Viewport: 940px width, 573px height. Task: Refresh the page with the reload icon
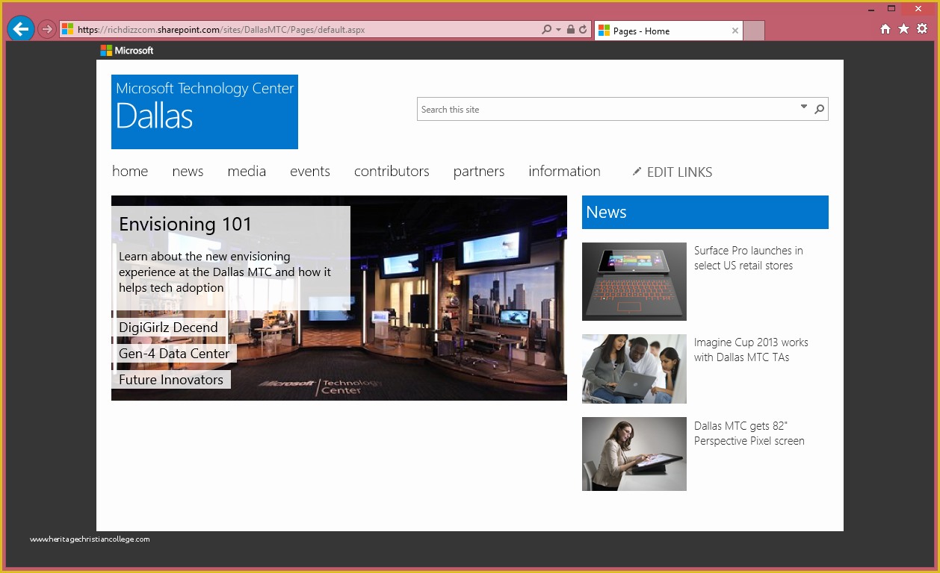tap(582, 30)
